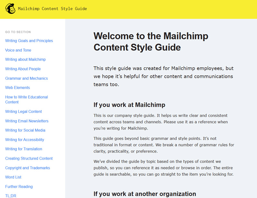Click the Mailchimp monkey logo icon
Viewport: 257px width, 198px height.
[10, 9]
